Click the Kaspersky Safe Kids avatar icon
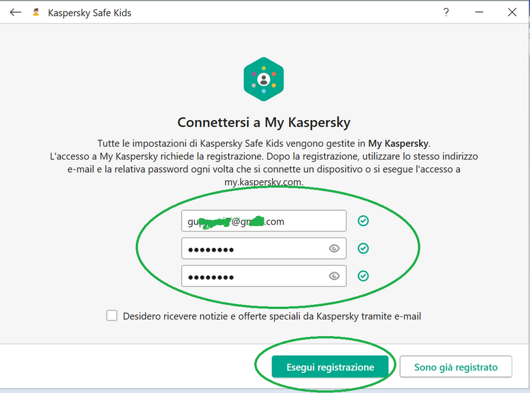 36,13
